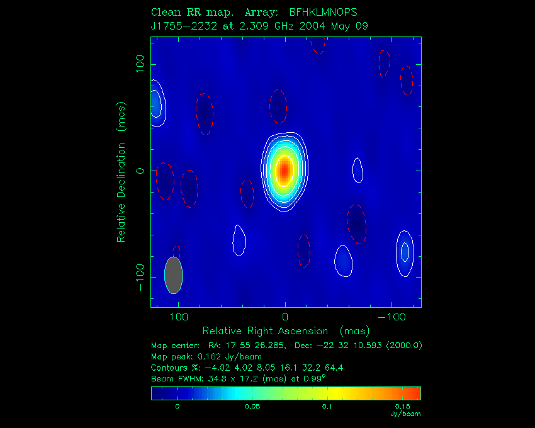Click the small white contour right of the central source
Screen dimensions: 535x428
[x=358, y=170]
